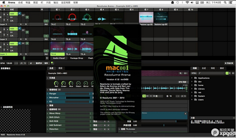Click column 1 header
The width and height of the screenshot is (236, 138).
tap(57, 9)
